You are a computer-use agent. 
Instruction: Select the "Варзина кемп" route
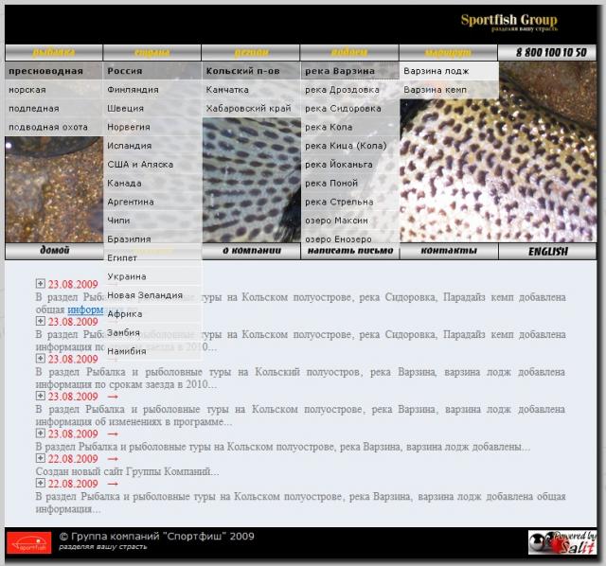[434, 90]
